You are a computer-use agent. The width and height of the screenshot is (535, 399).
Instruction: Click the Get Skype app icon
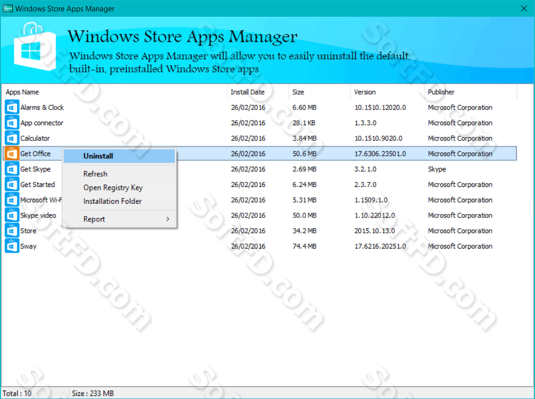click(x=12, y=169)
